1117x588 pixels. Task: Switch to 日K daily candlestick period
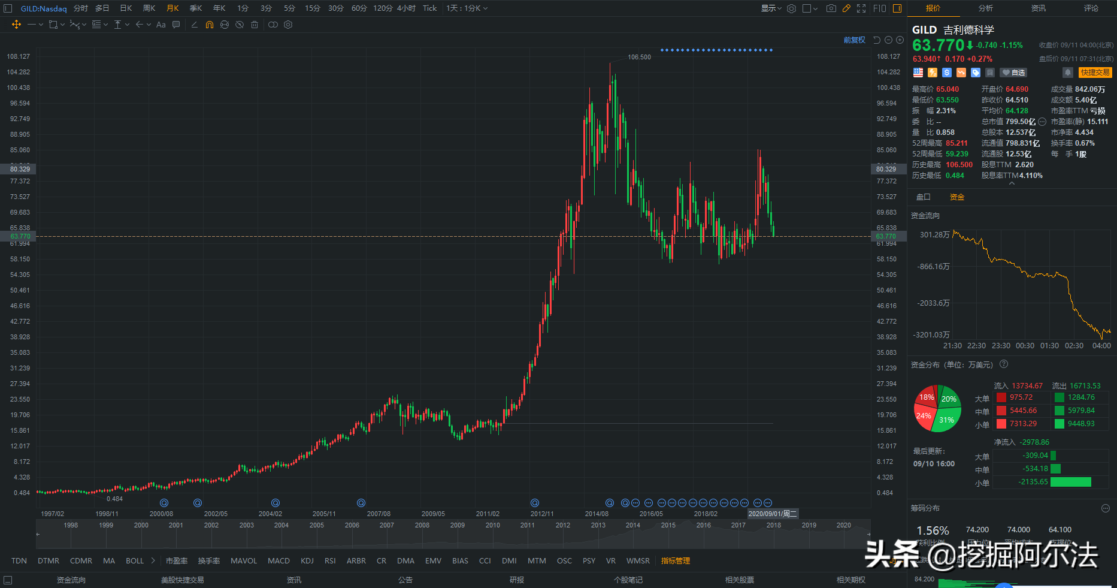coord(126,8)
